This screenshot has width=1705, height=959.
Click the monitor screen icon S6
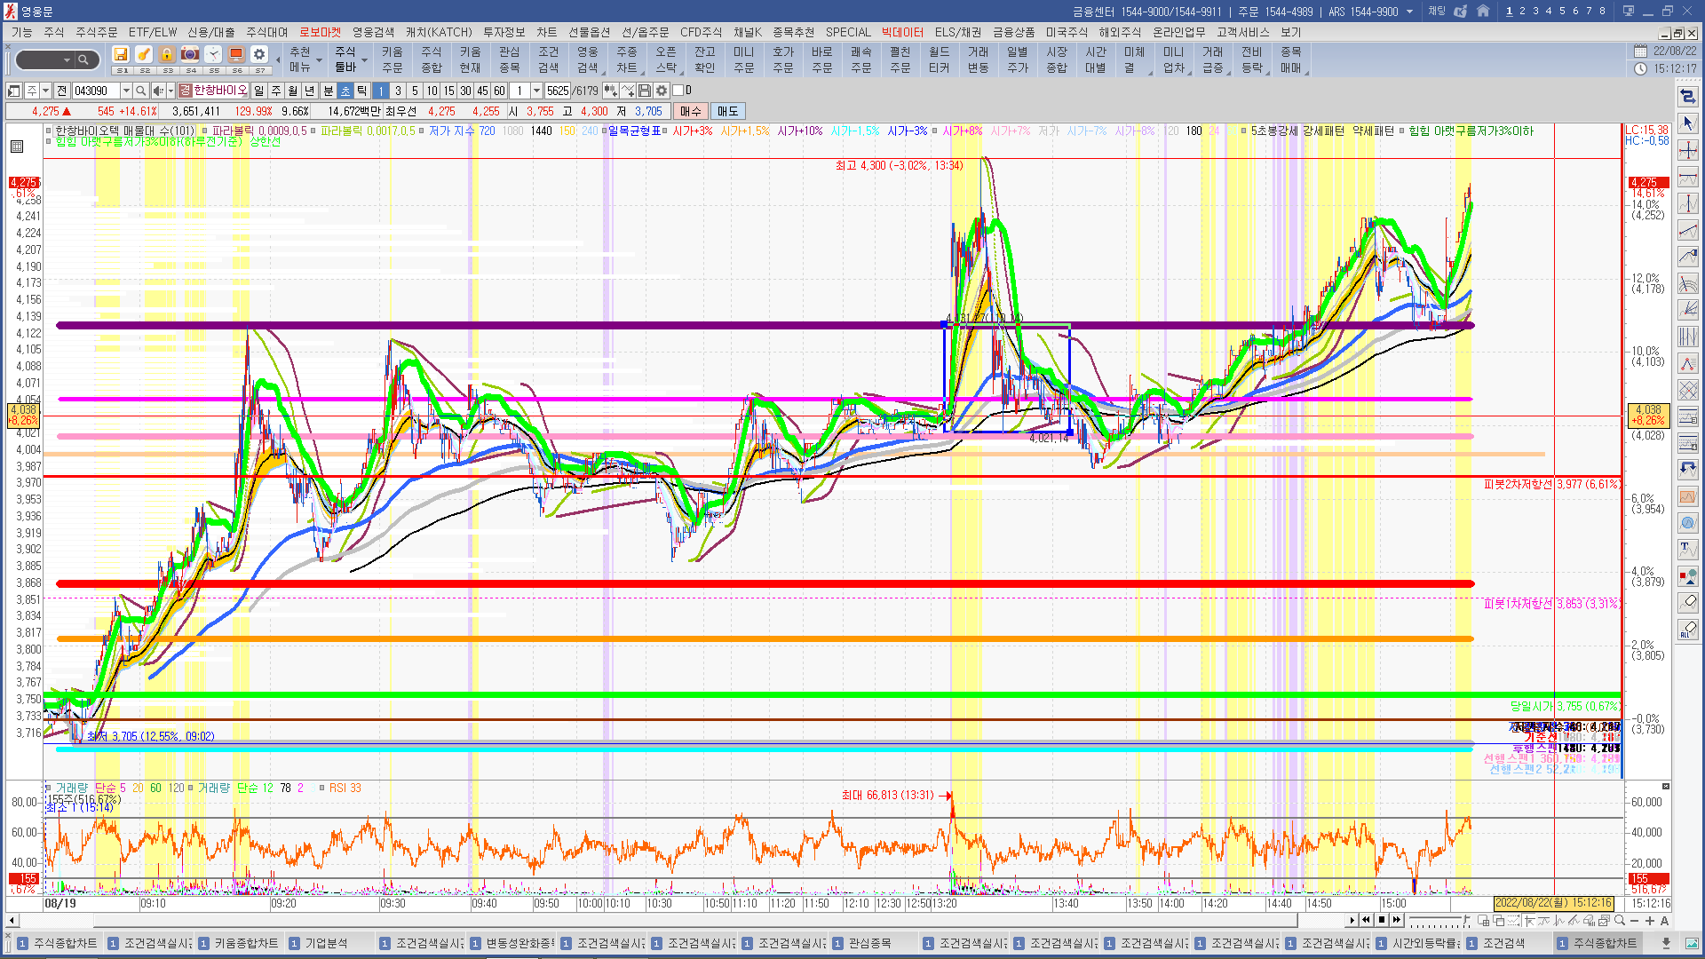coord(236,55)
